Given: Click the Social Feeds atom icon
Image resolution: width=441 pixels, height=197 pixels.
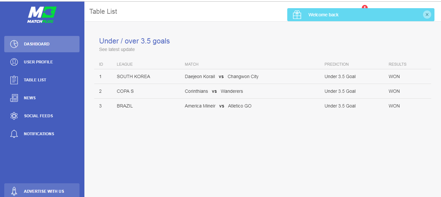Looking at the screenshot, I should (x=14, y=116).
